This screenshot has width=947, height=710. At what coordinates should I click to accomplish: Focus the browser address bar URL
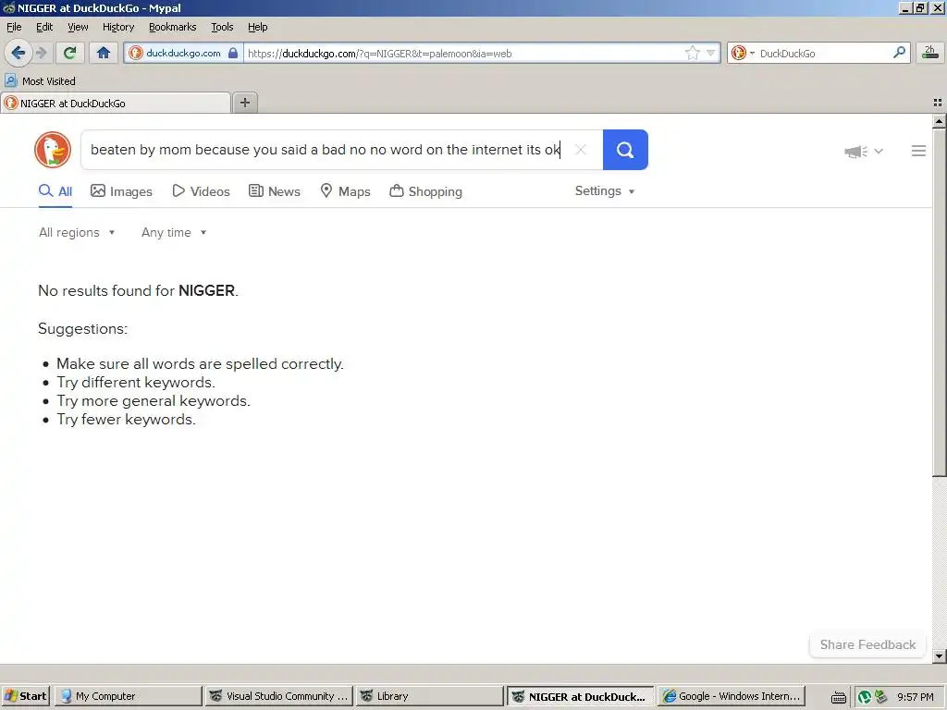coord(462,53)
